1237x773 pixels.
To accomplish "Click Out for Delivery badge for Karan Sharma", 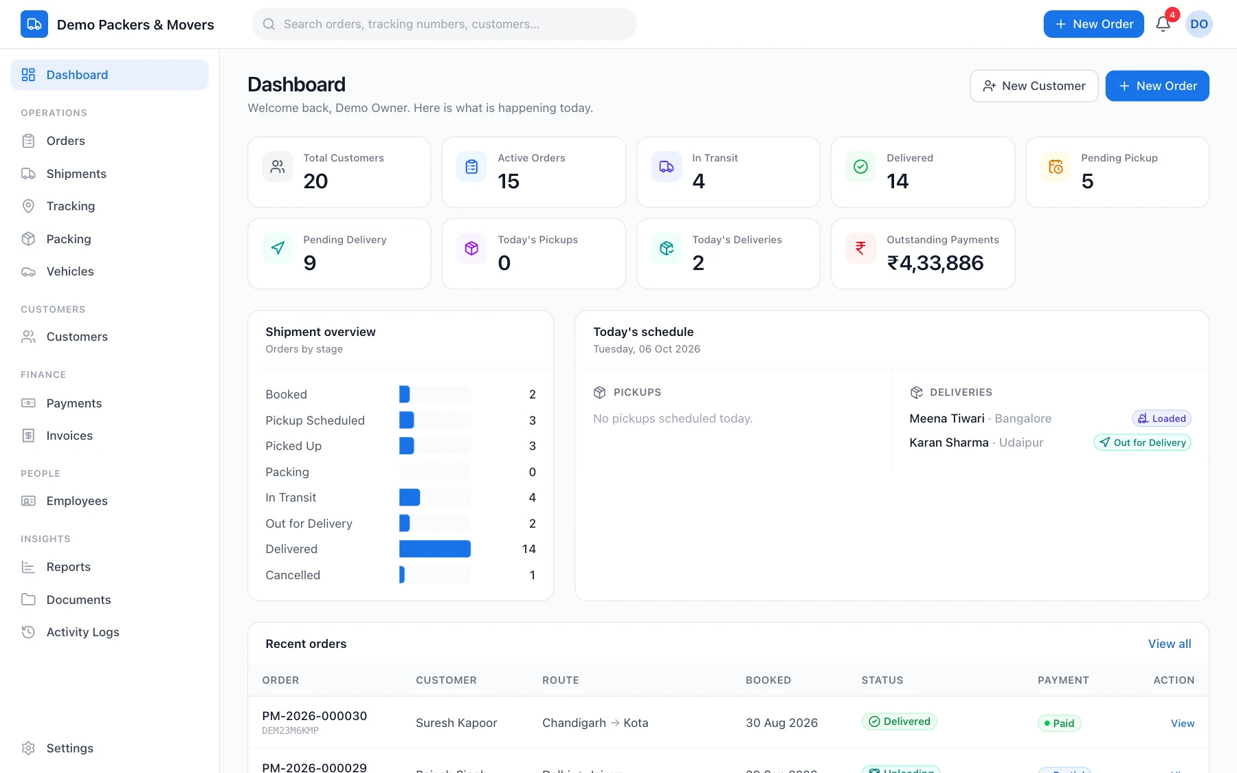I will click(1142, 442).
